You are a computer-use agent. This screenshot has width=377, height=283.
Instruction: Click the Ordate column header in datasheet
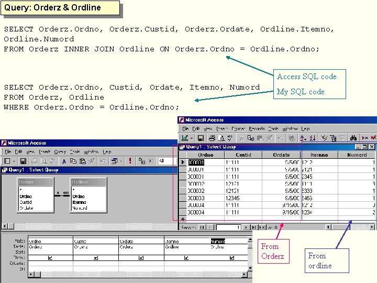coord(281,155)
